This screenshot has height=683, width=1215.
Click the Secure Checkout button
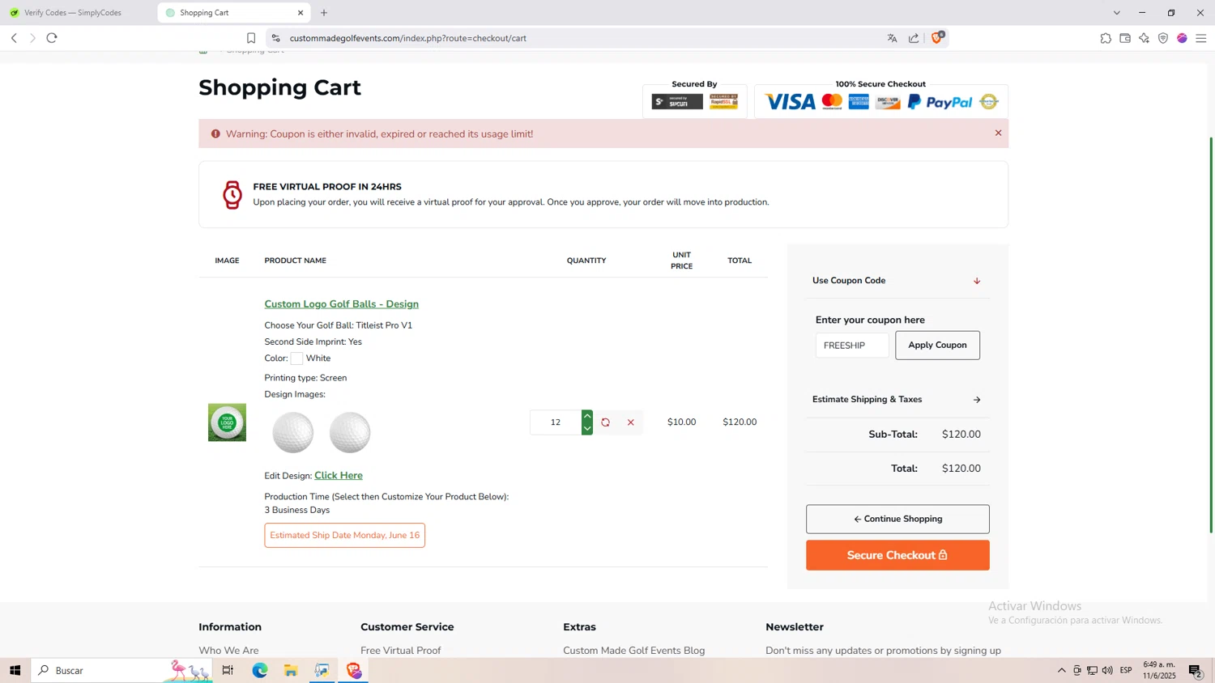click(897, 555)
